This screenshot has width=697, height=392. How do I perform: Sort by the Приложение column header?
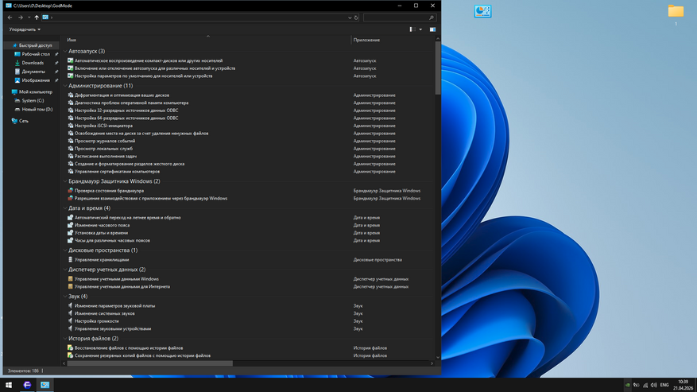pyautogui.click(x=366, y=40)
